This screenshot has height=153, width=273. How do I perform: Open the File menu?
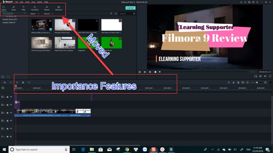pos(17,2)
